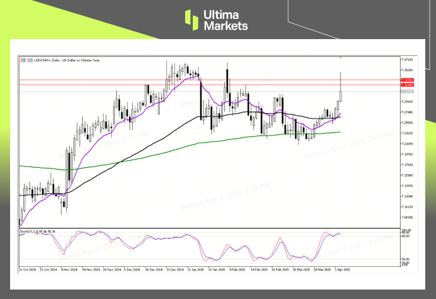Click the chart shift triangle marker at top
This screenshot has width=436, height=299.
point(341,58)
